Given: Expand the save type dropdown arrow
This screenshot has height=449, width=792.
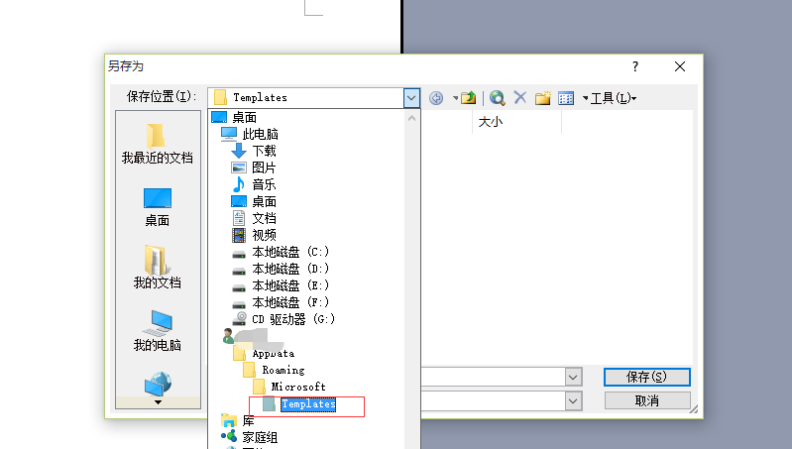Looking at the screenshot, I should (573, 401).
